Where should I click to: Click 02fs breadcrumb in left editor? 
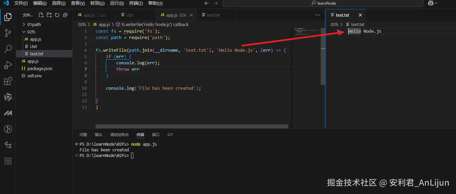82,24
